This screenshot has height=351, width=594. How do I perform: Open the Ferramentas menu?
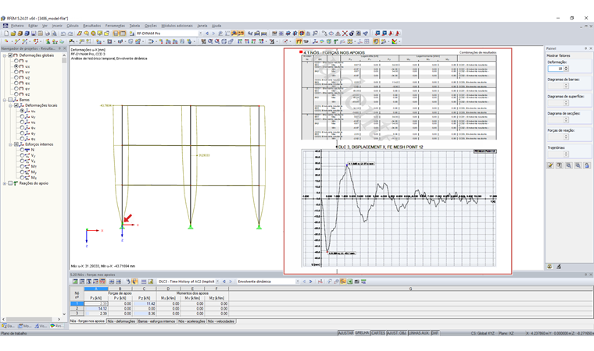(115, 26)
